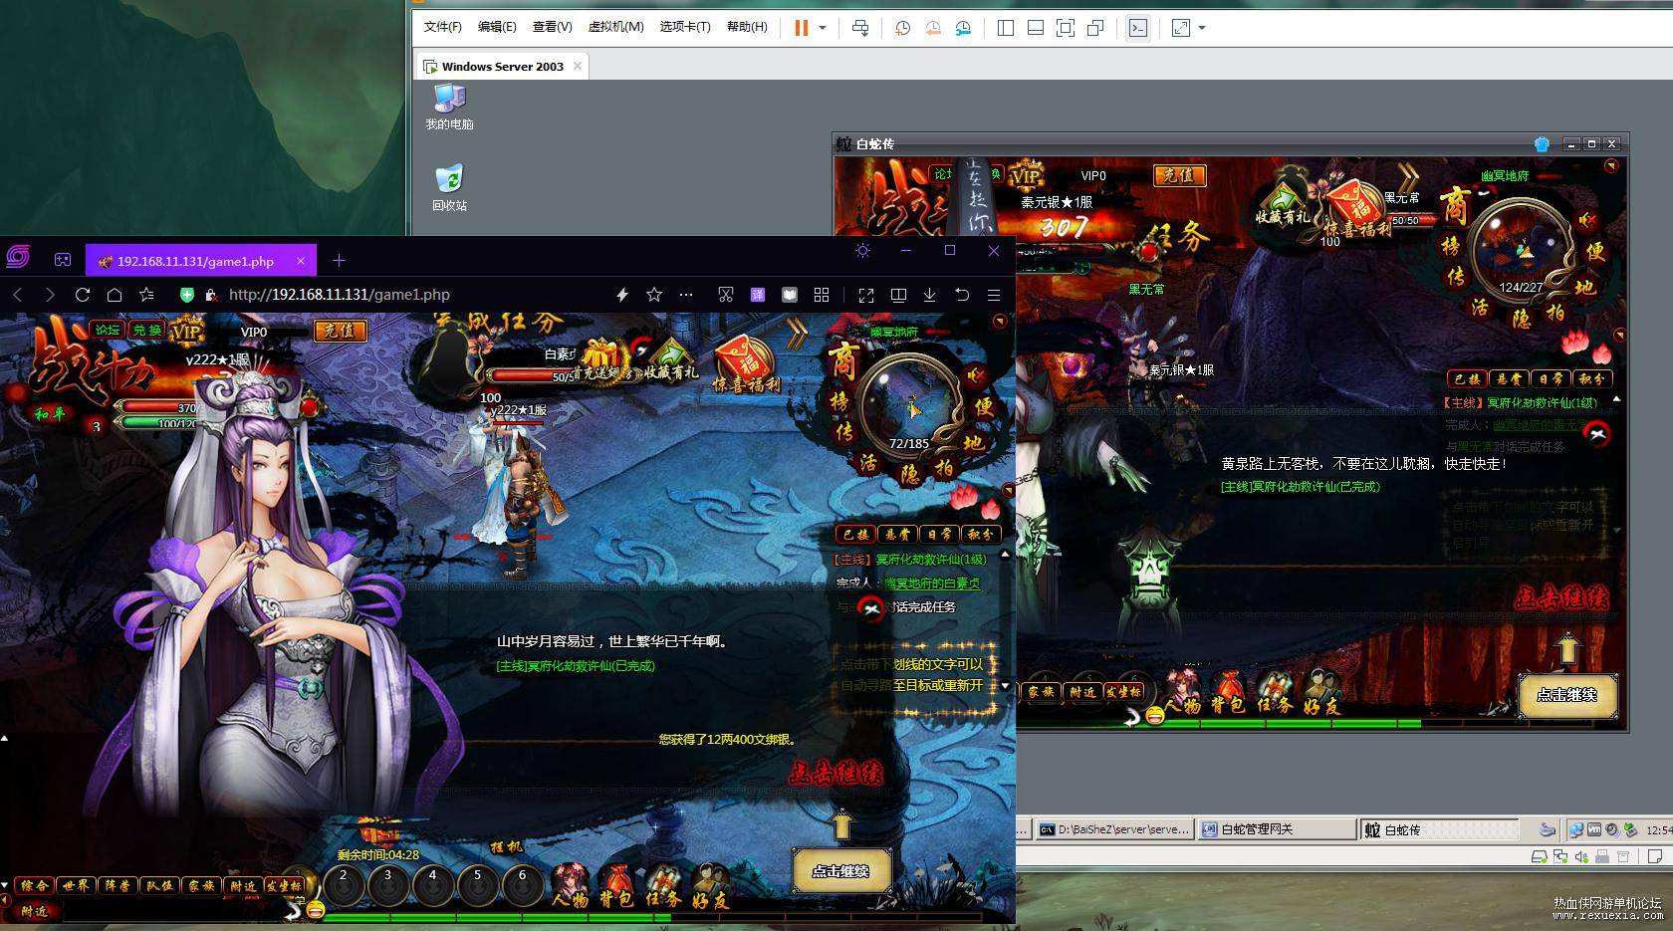Image resolution: width=1673 pixels, height=931 pixels.
Task: Select 悬赏 quest tab in browser game
Action: point(897,535)
